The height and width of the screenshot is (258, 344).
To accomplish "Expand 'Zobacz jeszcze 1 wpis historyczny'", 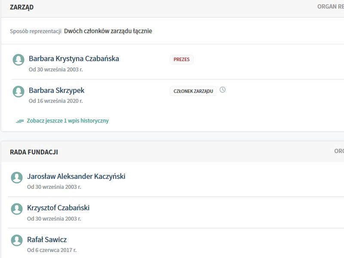I will (x=68, y=121).
